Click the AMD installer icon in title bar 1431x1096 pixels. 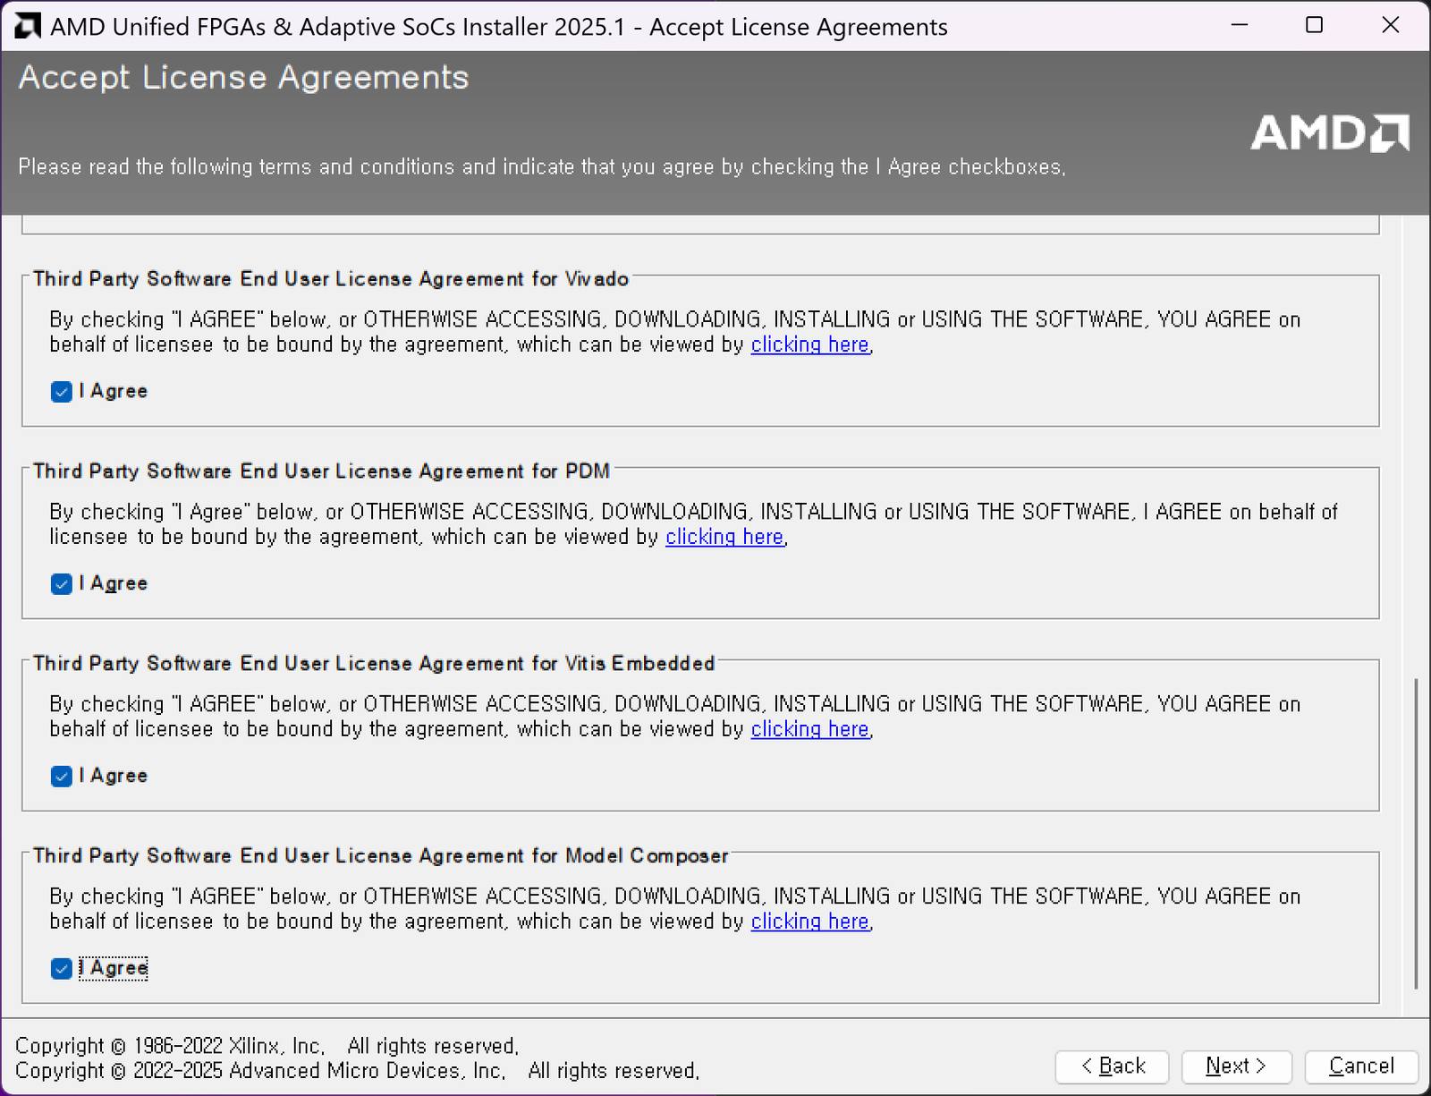[28, 27]
